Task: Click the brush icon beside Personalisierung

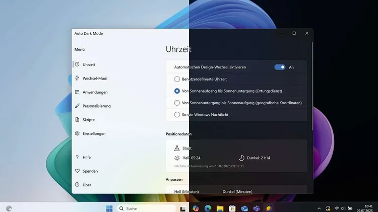Action: click(77, 106)
